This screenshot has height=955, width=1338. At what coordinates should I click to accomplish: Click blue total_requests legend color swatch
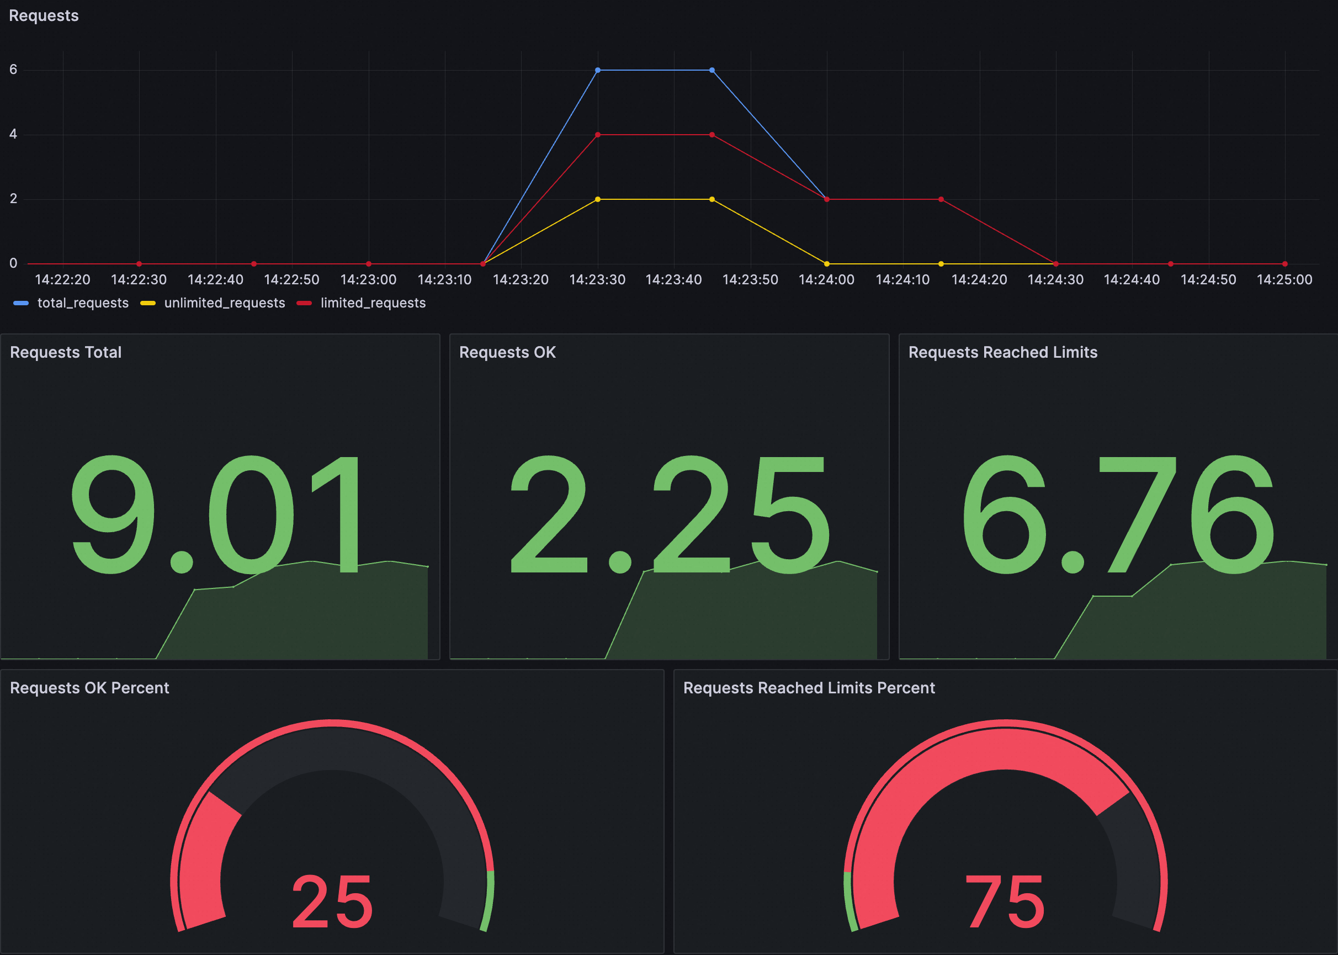point(21,304)
